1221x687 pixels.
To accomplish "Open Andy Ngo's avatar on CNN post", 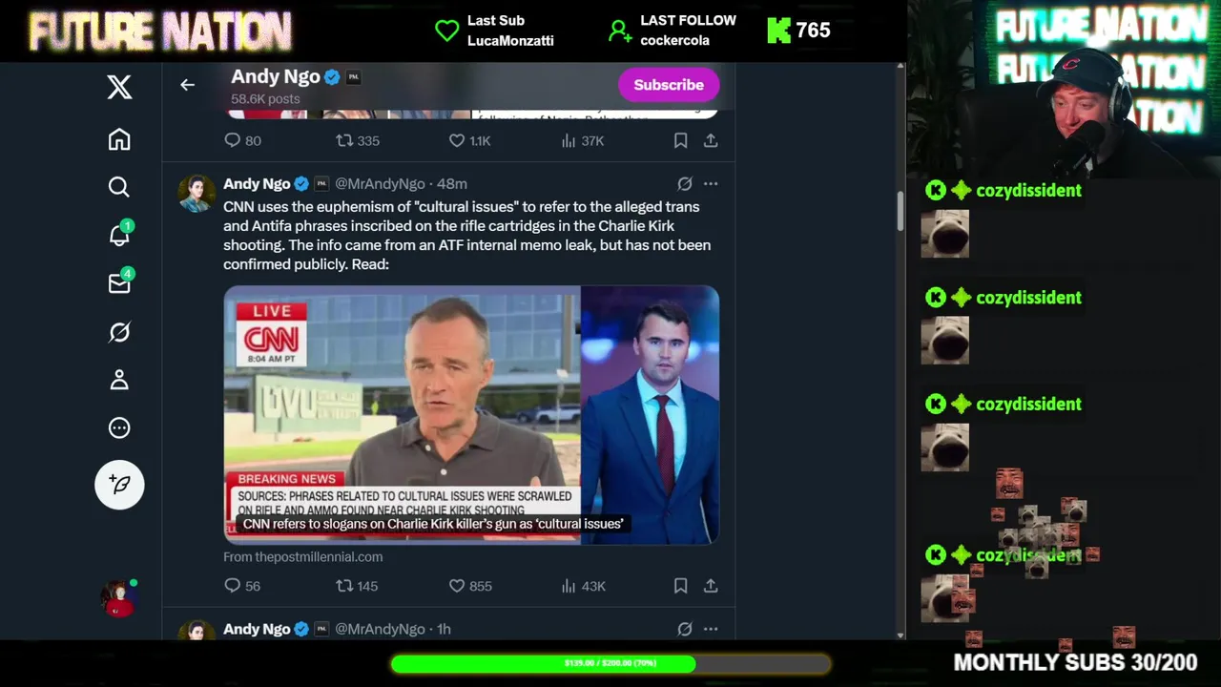I will 197,194.
